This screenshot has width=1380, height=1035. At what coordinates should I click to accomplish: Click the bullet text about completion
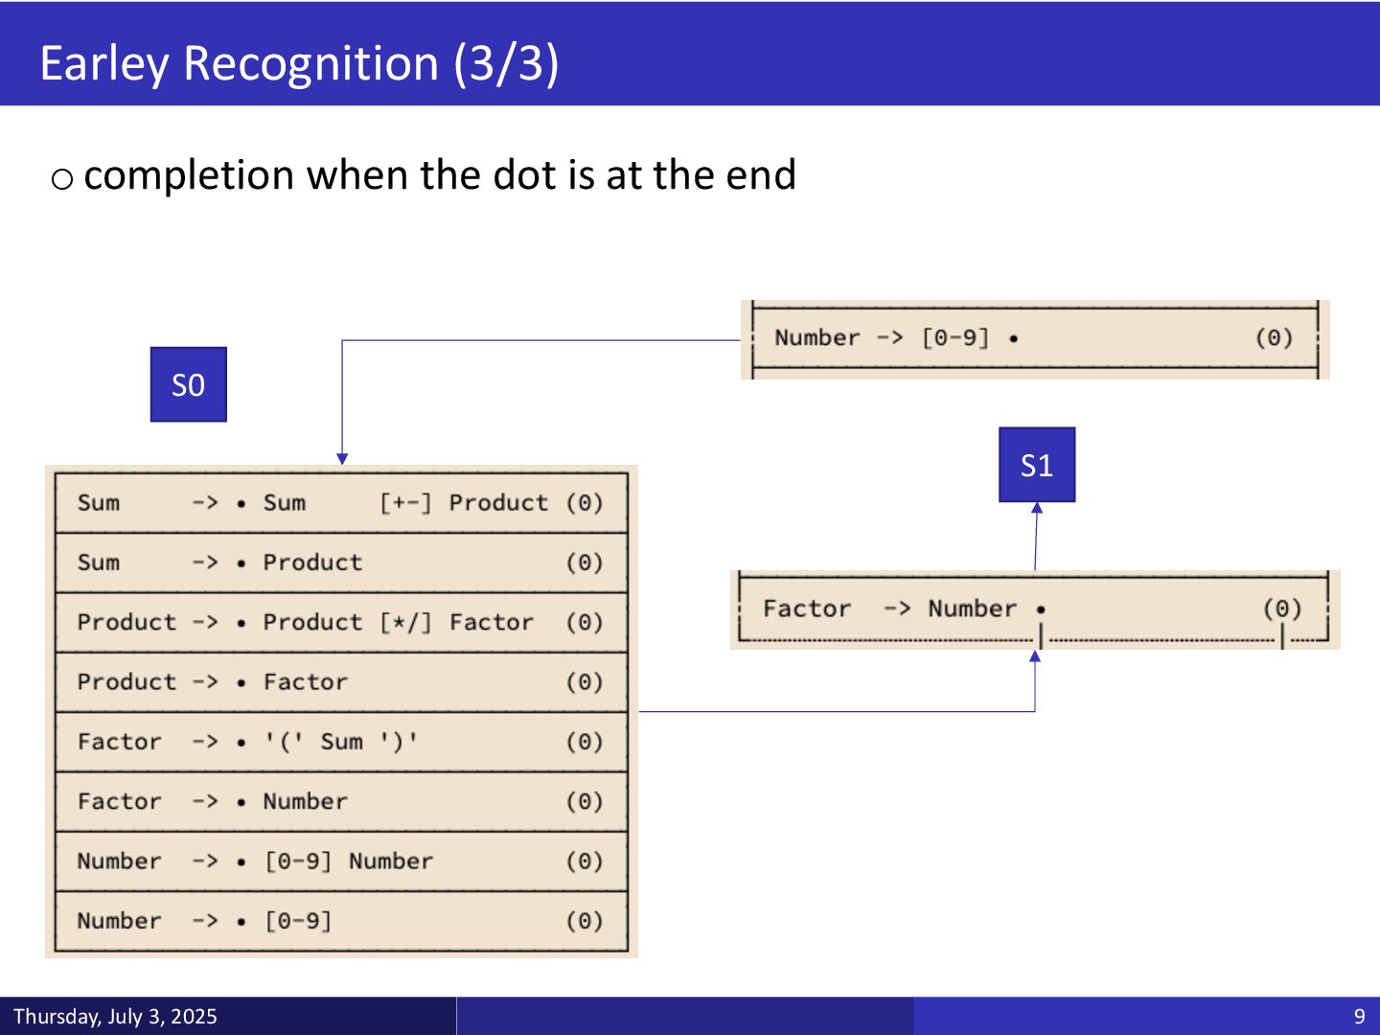tap(440, 175)
